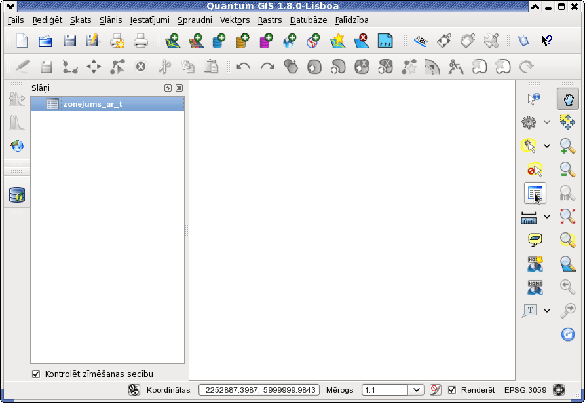Deselect features from all layers icon
Screen dimensions: 585x403
(x=535, y=169)
